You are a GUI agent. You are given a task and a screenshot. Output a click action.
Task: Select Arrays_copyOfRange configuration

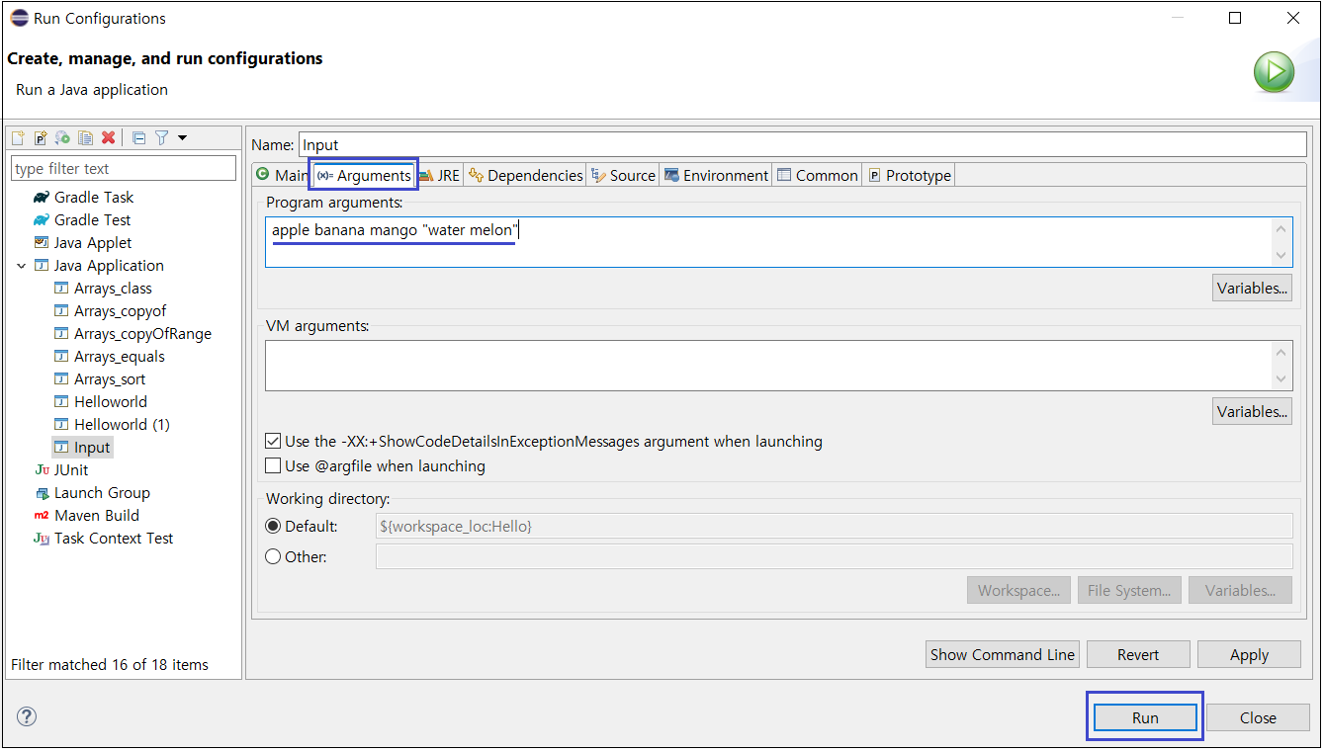pos(142,334)
